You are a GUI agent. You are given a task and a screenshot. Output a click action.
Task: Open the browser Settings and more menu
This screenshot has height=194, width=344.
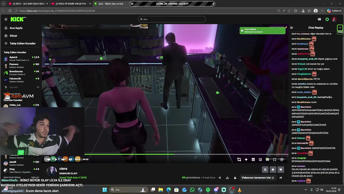[x=322, y=11]
